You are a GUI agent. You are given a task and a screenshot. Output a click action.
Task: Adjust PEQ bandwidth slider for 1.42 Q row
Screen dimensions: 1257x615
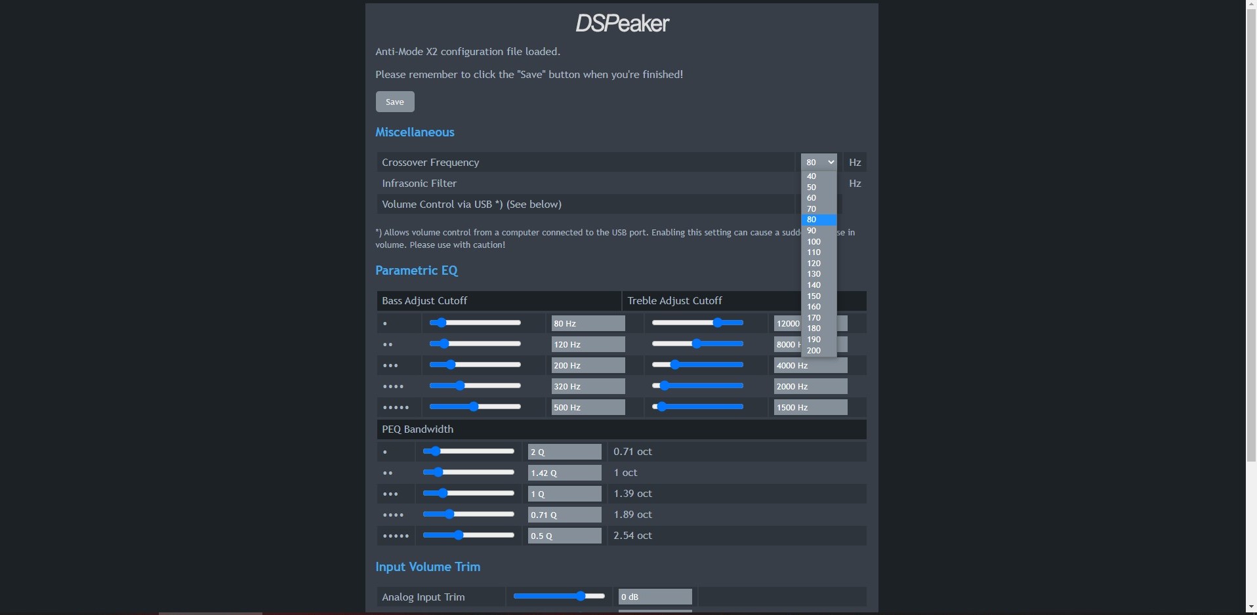click(x=468, y=472)
